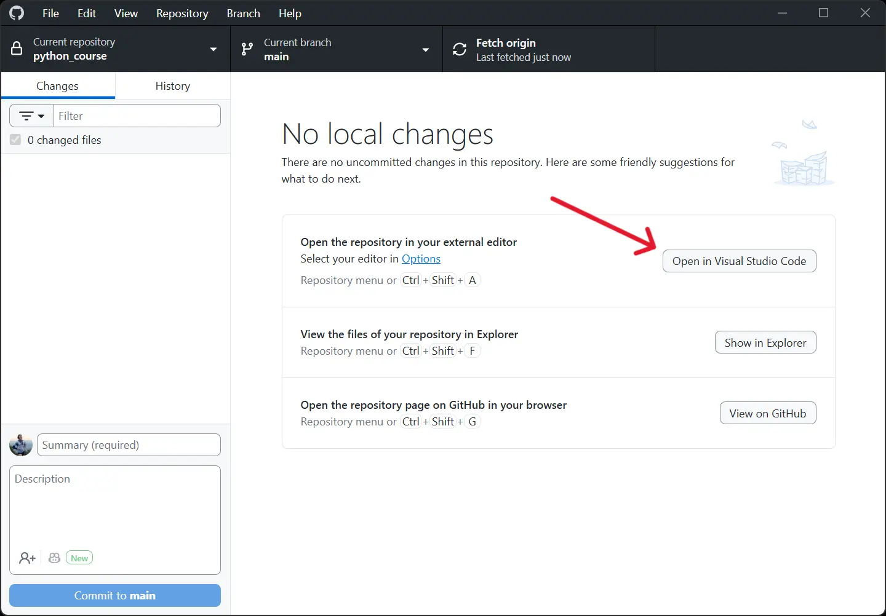The image size is (886, 616).
Task: Click the add co-authors person icon
Action: pos(27,558)
